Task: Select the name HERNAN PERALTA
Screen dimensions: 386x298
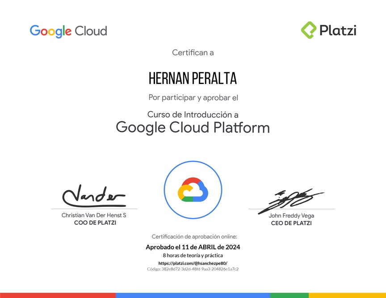Action: (193, 78)
